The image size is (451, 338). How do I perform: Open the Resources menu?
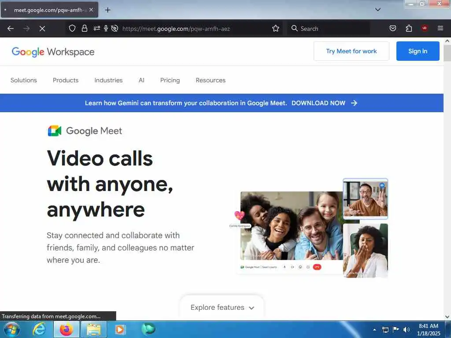[x=211, y=80]
